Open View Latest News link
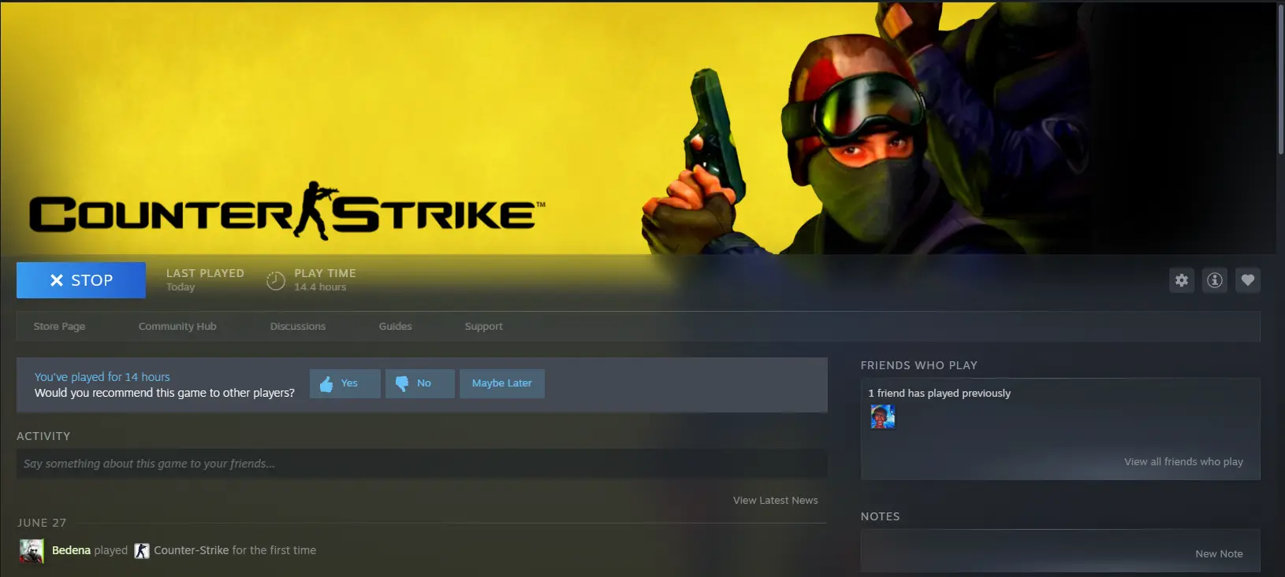 point(775,501)
